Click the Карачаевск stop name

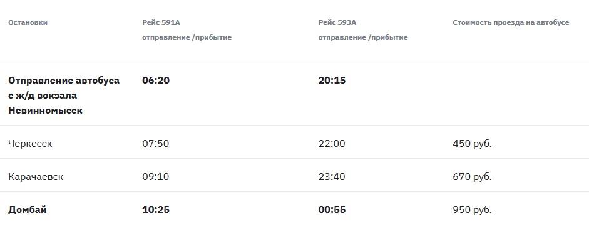(36, 177)
